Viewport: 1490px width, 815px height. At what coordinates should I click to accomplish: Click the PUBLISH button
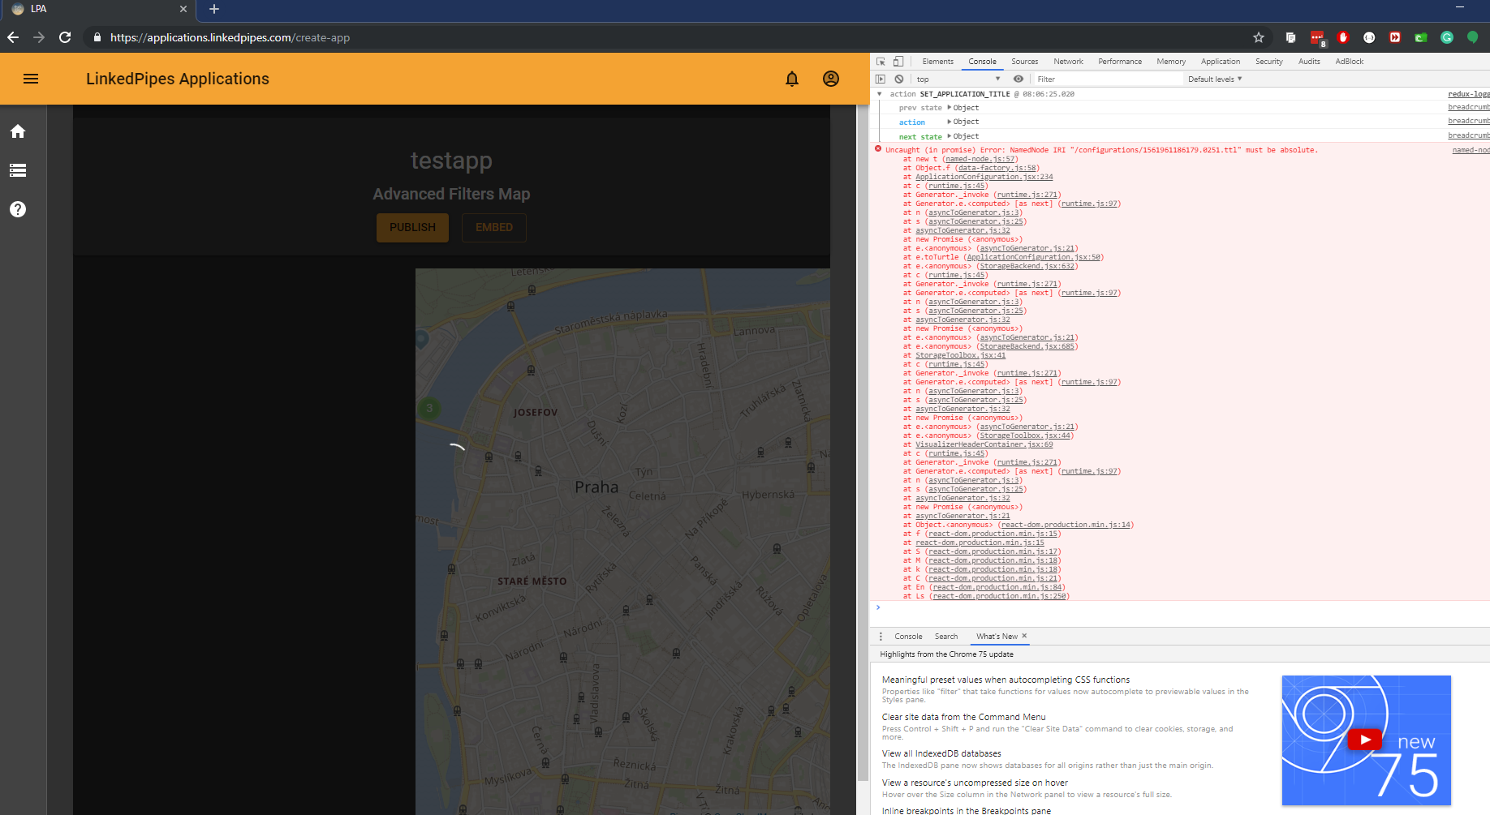click(412, 227)
